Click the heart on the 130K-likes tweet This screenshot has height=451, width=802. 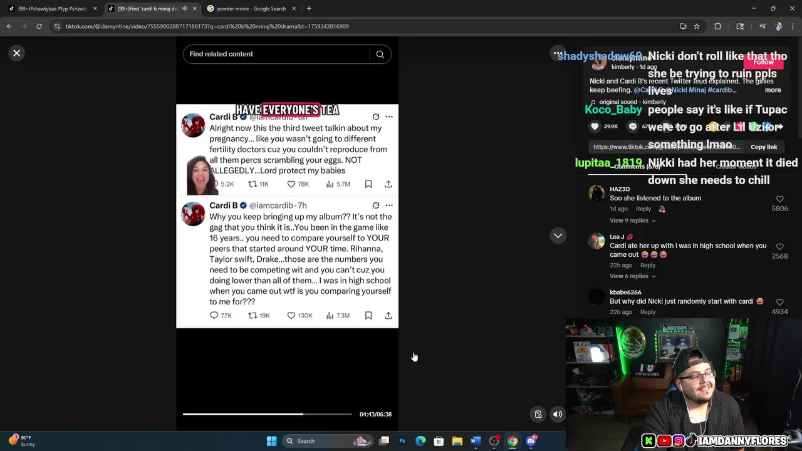291,316
